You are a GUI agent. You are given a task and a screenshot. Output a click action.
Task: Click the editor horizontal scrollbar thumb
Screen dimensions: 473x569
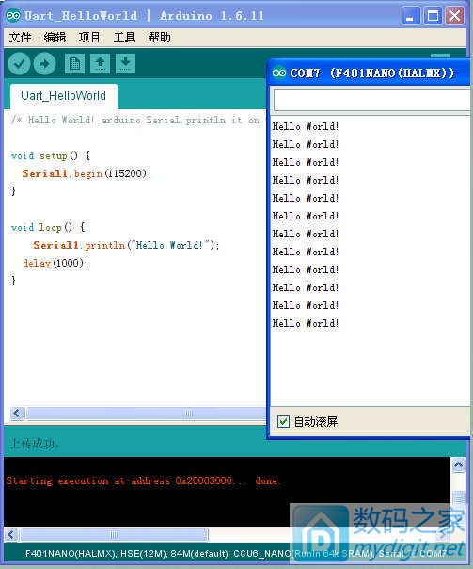point(146,413)
